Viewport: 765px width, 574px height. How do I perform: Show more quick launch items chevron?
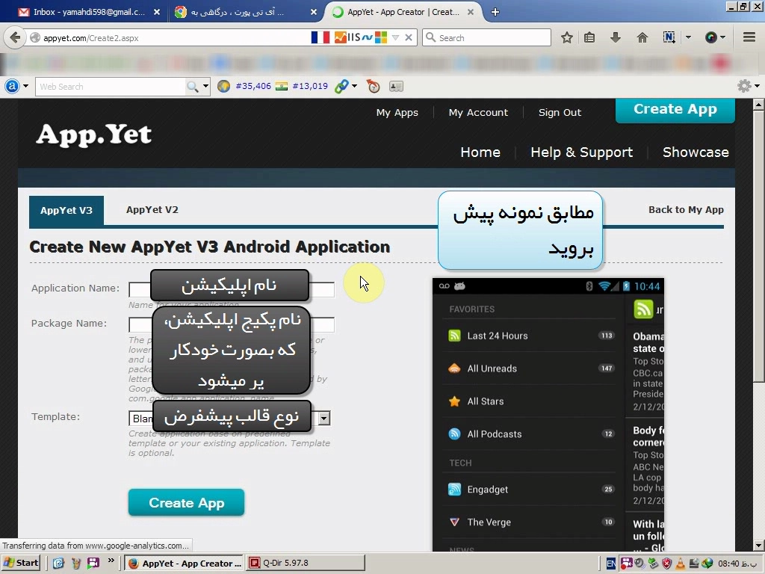(111, 561)
